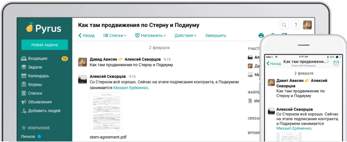
Task: Click the printer icon in the toolbar
Action: pos(261,35)
